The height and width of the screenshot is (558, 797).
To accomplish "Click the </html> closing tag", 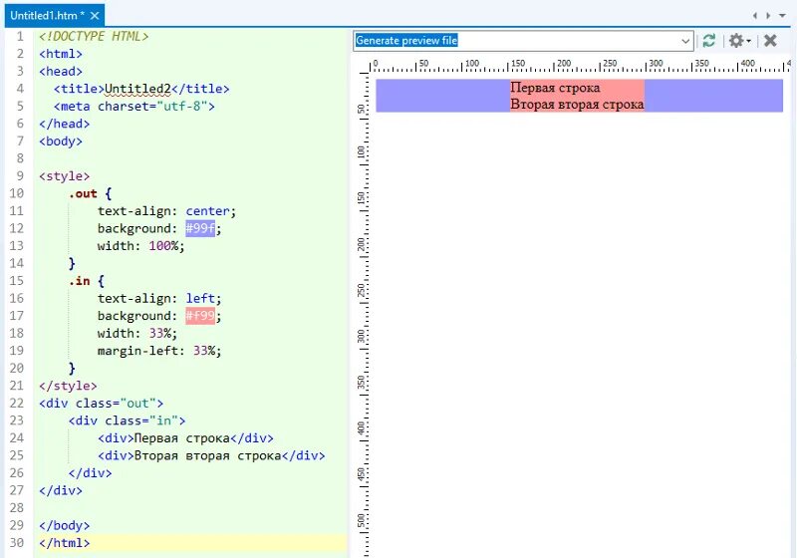I will point(65,543).
